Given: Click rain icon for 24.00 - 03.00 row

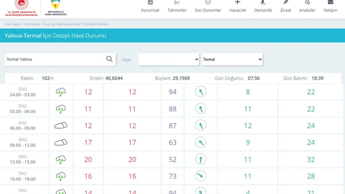Looking at the screenshot, I should [x=61, y=92].
